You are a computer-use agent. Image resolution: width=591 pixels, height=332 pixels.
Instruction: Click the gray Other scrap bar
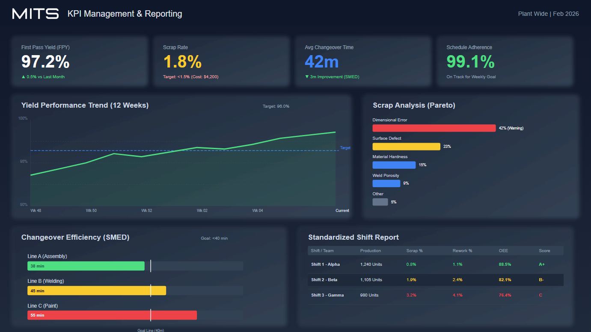[x=380, y=202]
